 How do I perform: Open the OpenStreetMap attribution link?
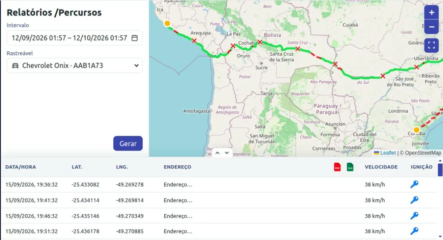point(423,153)
